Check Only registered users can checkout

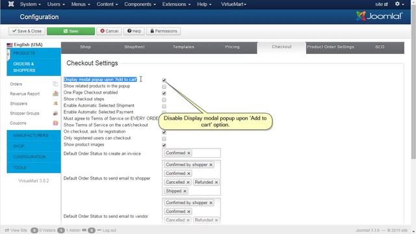coord(164,138)
